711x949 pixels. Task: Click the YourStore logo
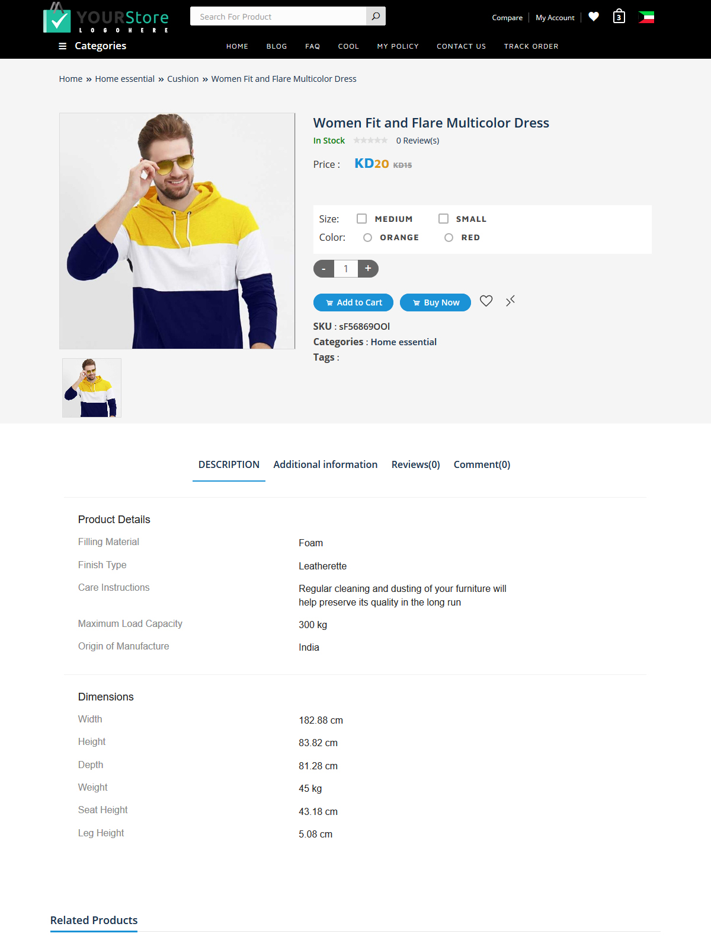point(106,18)
